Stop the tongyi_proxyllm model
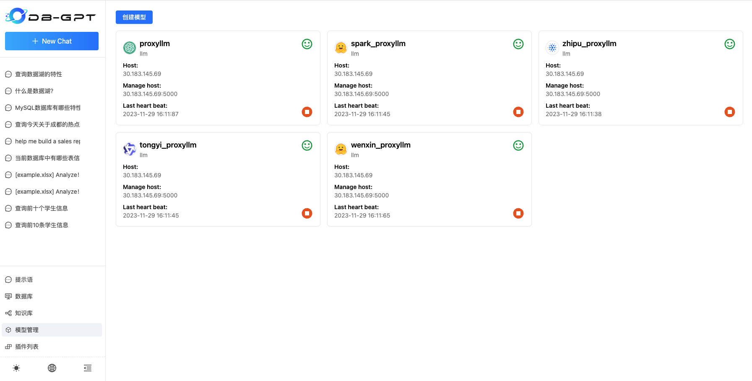Viewport: 752px width, 381px height. tap(307, 213)
